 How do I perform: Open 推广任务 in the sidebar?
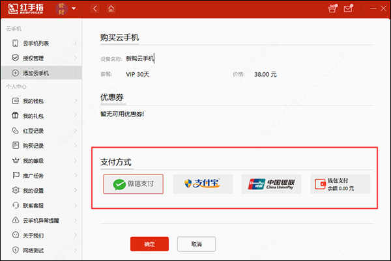[x=42, y=175]
